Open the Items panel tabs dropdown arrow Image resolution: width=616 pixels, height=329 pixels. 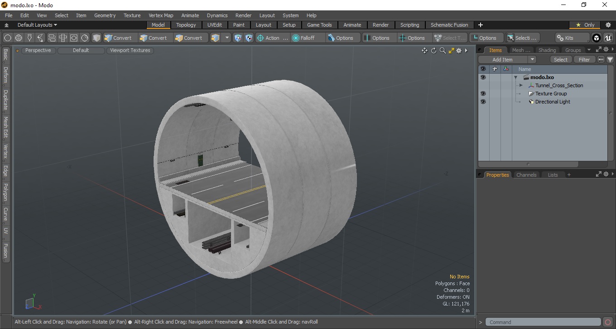coord(589,50)
